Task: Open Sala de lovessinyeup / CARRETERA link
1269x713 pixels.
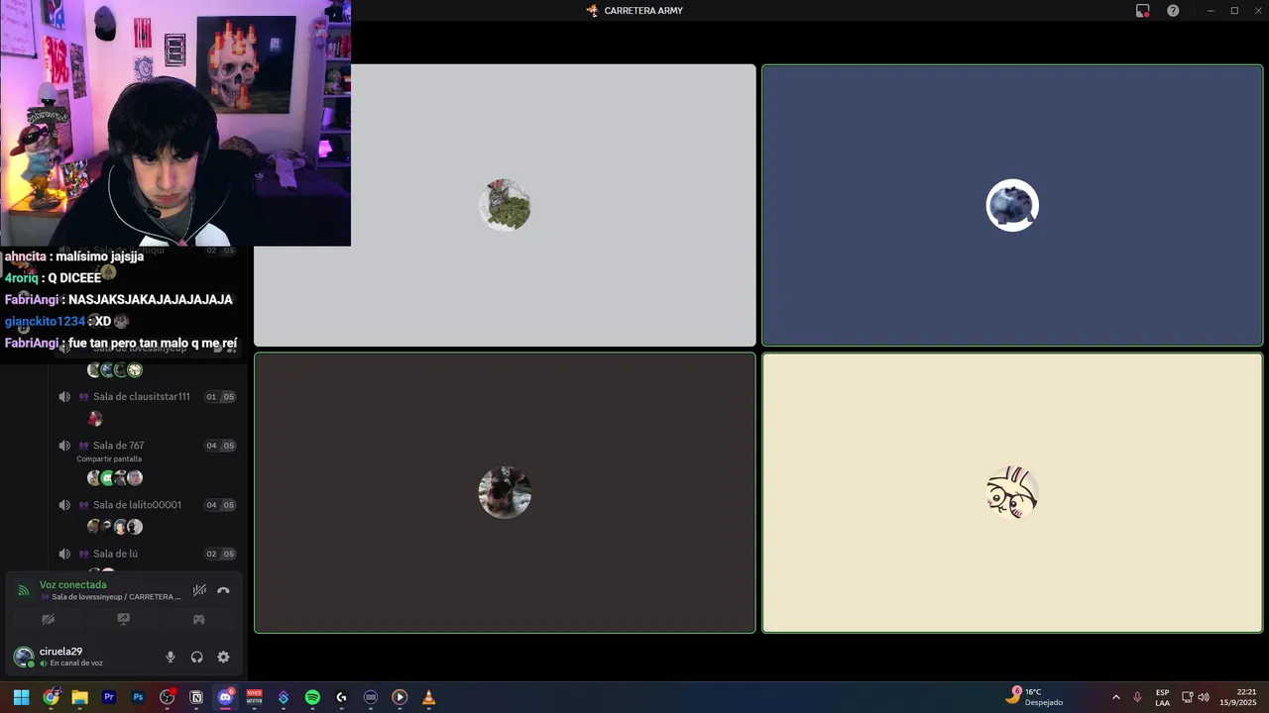Action: pos(116,597)
